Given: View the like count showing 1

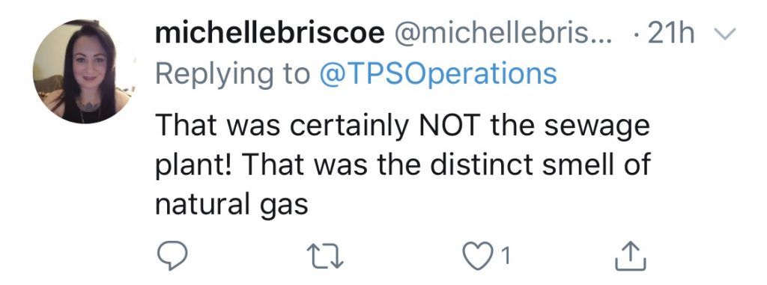Looking at the screenshot, I should tap(506, 257).
